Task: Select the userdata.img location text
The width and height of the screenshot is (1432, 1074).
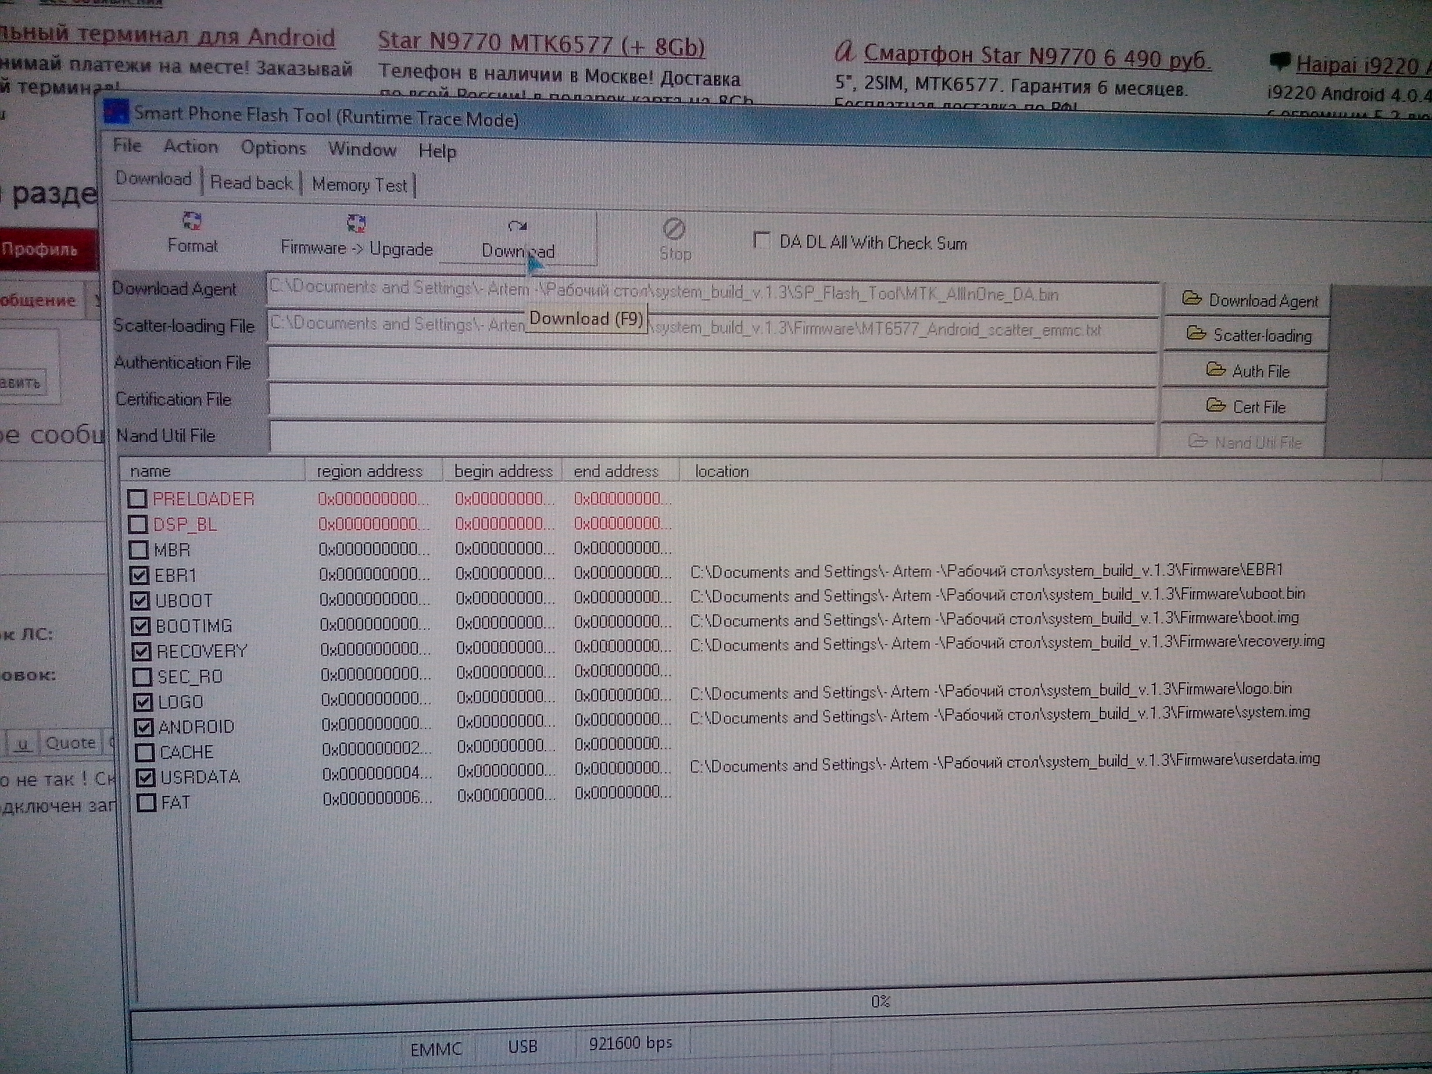Action: point(1005,762)
